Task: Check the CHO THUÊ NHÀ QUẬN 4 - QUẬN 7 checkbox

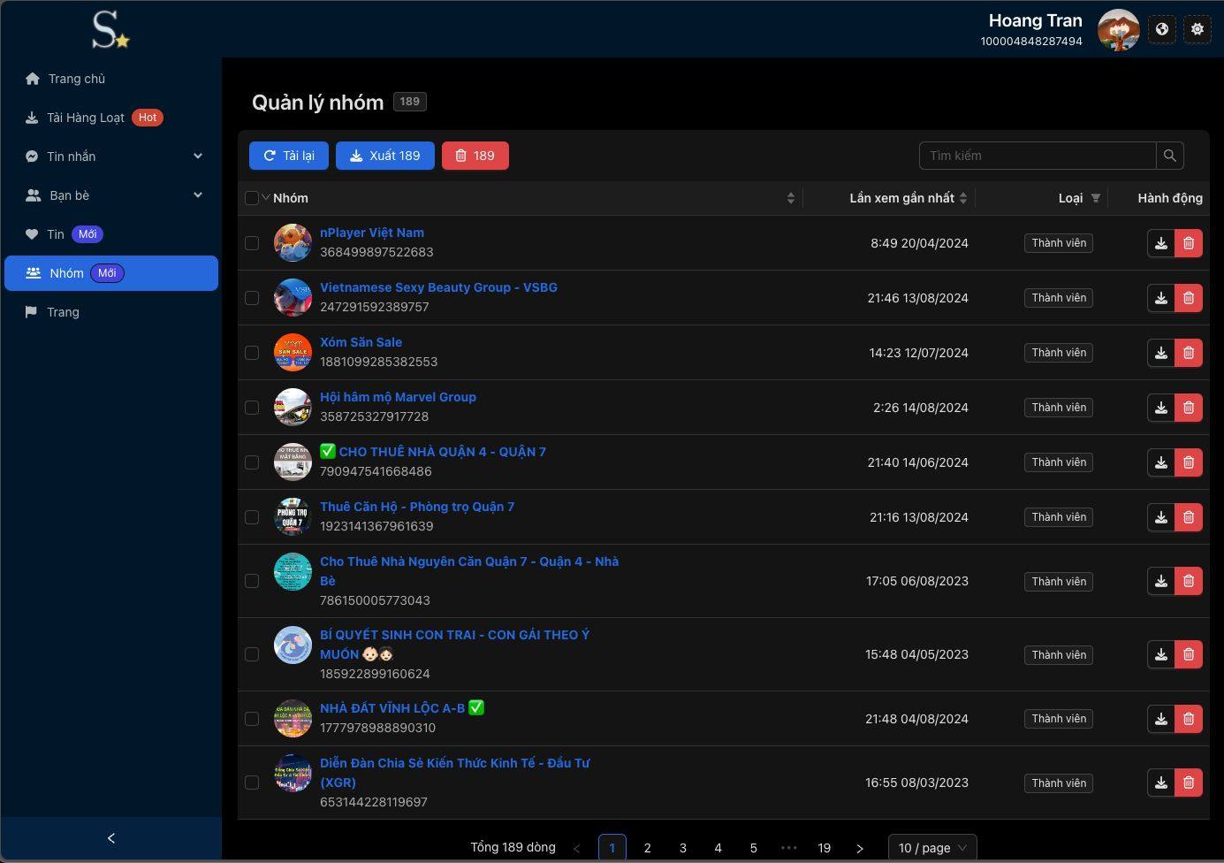Action: click(x=252, y=462)
